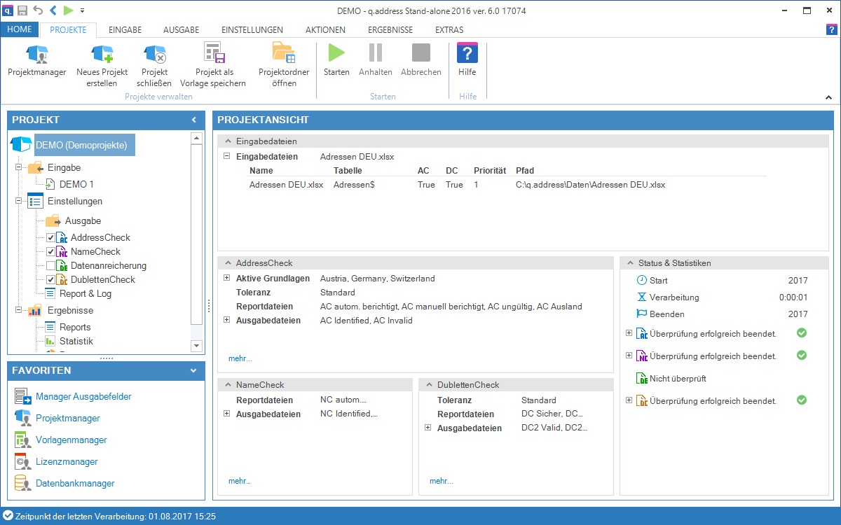Open the Projektordner öffnen icon
The width and height of the screenshot is (841, 525).
[283, 54]
